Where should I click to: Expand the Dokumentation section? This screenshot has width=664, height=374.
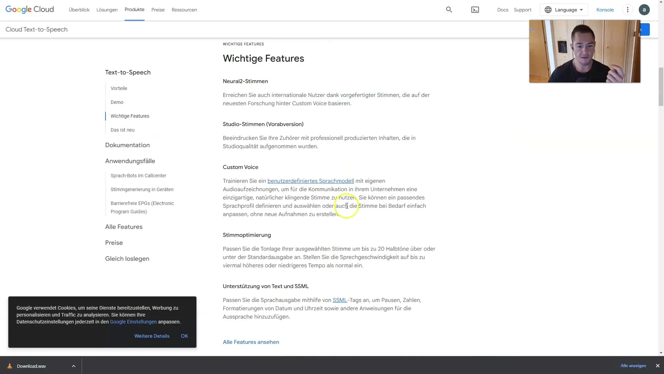(x=127, y=145)
